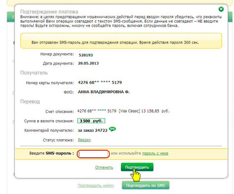Click the recipient card number value

pyautogui.click(x=100, y=83)
